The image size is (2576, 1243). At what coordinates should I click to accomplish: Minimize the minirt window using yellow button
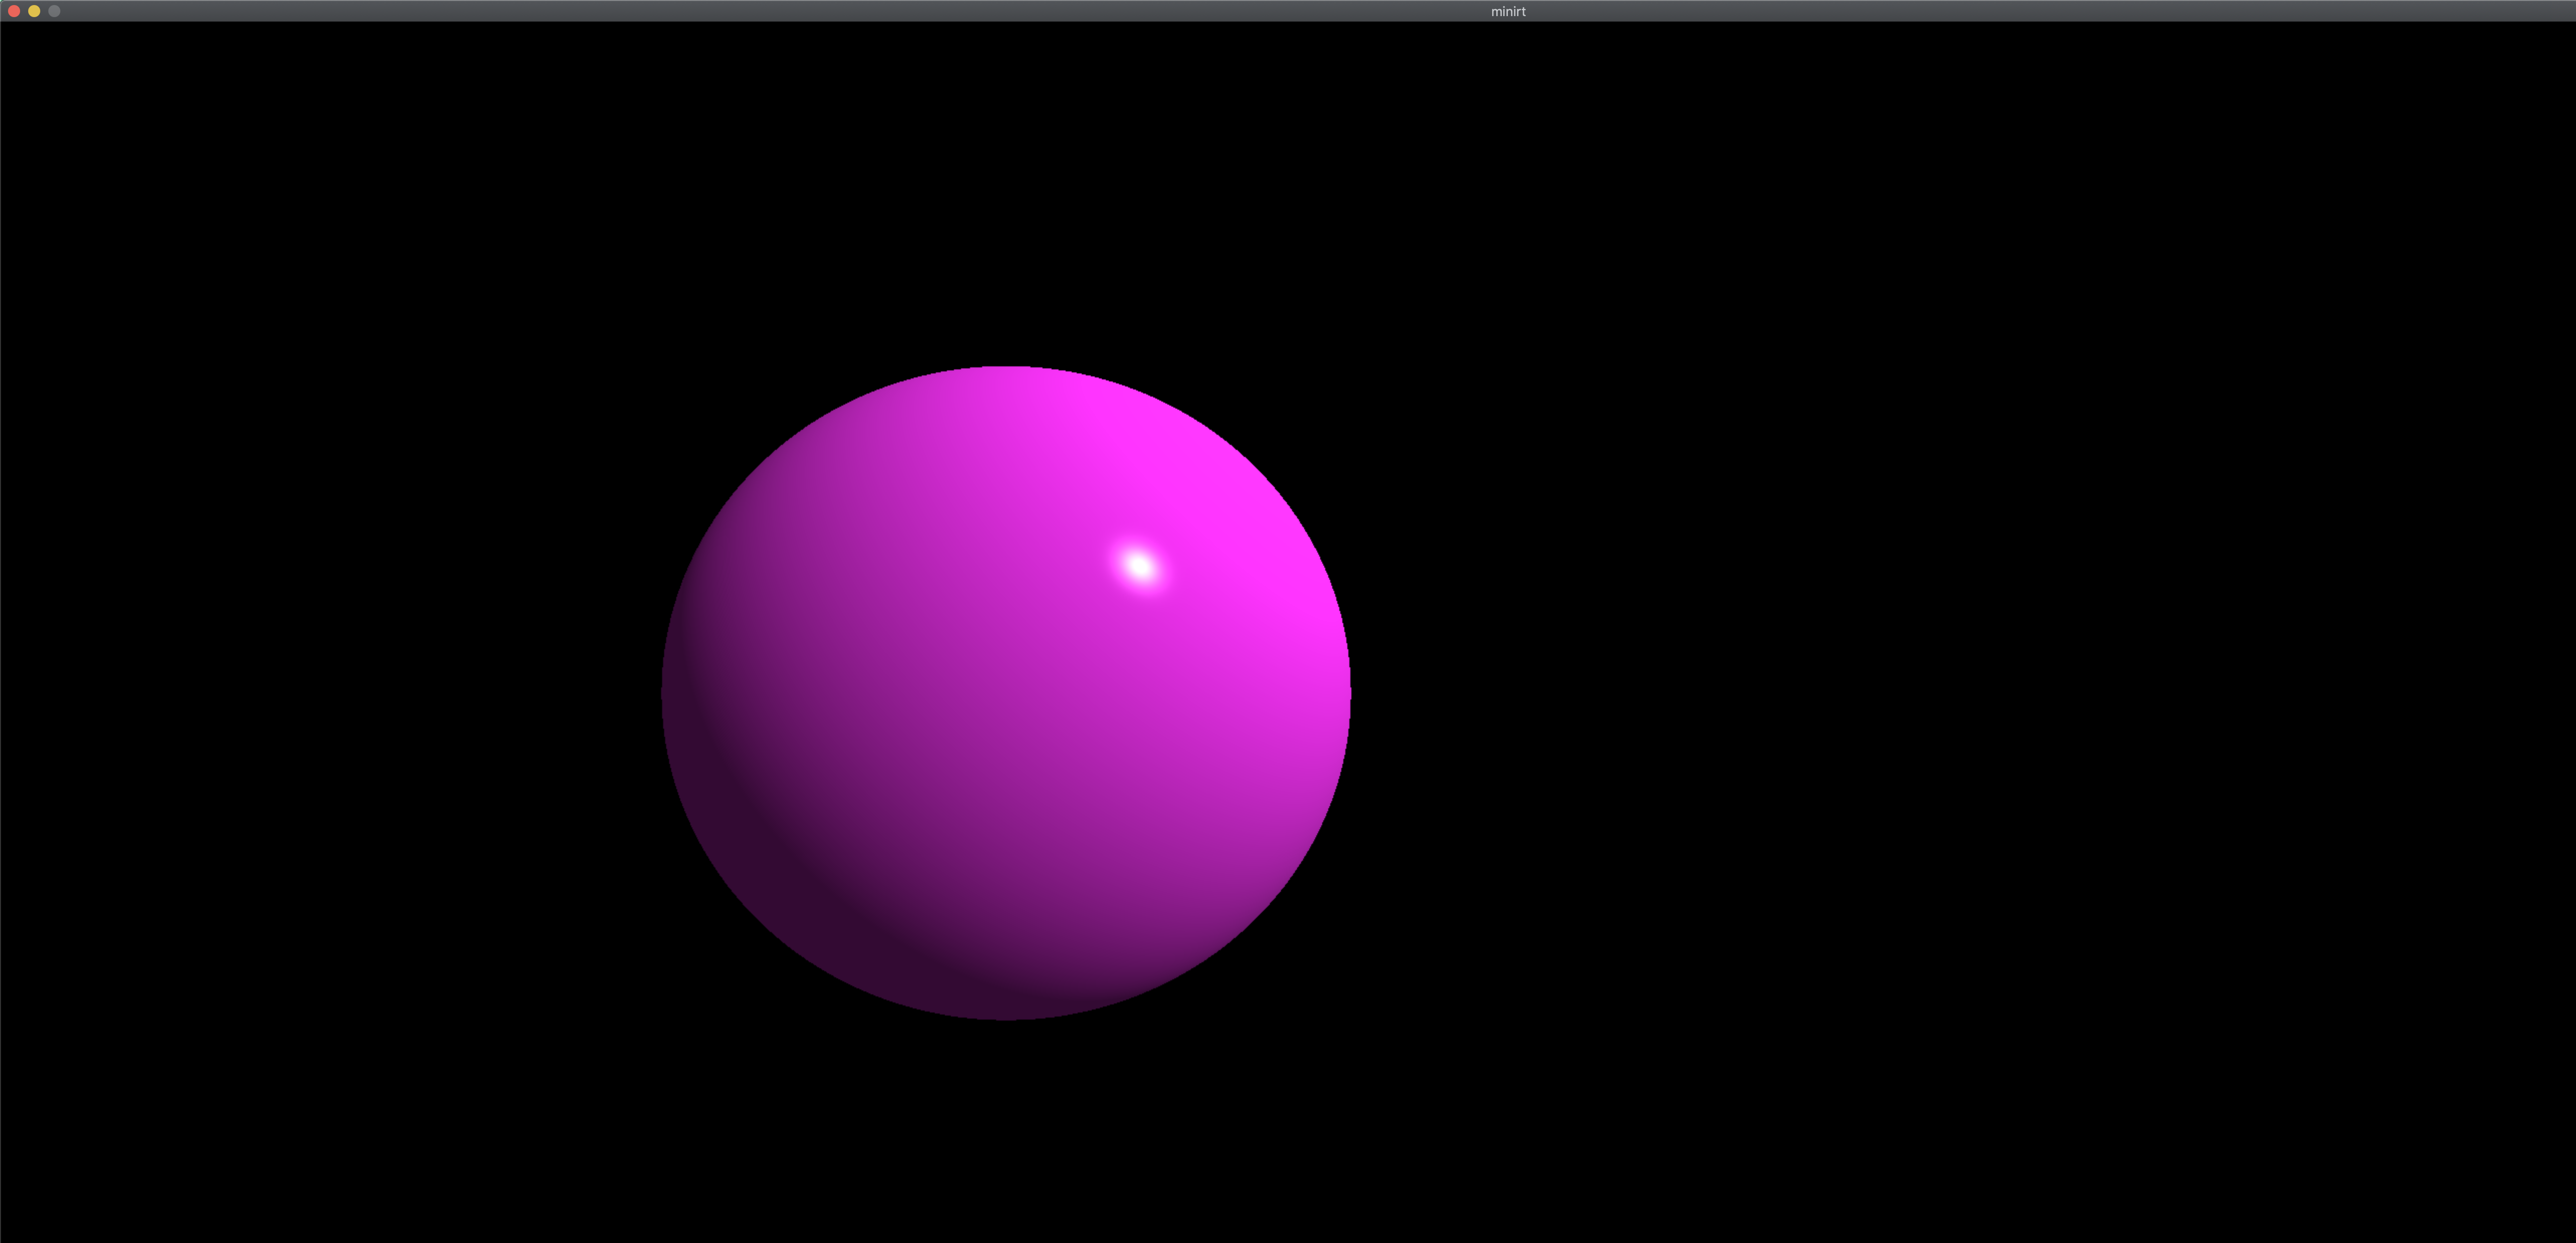pyautogui.click(x=34, y=11)
